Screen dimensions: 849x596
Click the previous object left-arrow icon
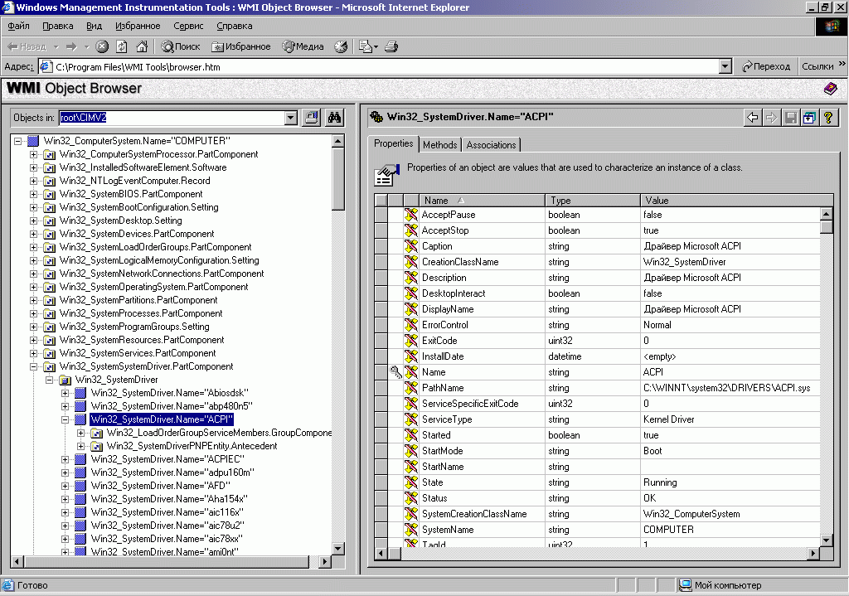click(753, 118)
